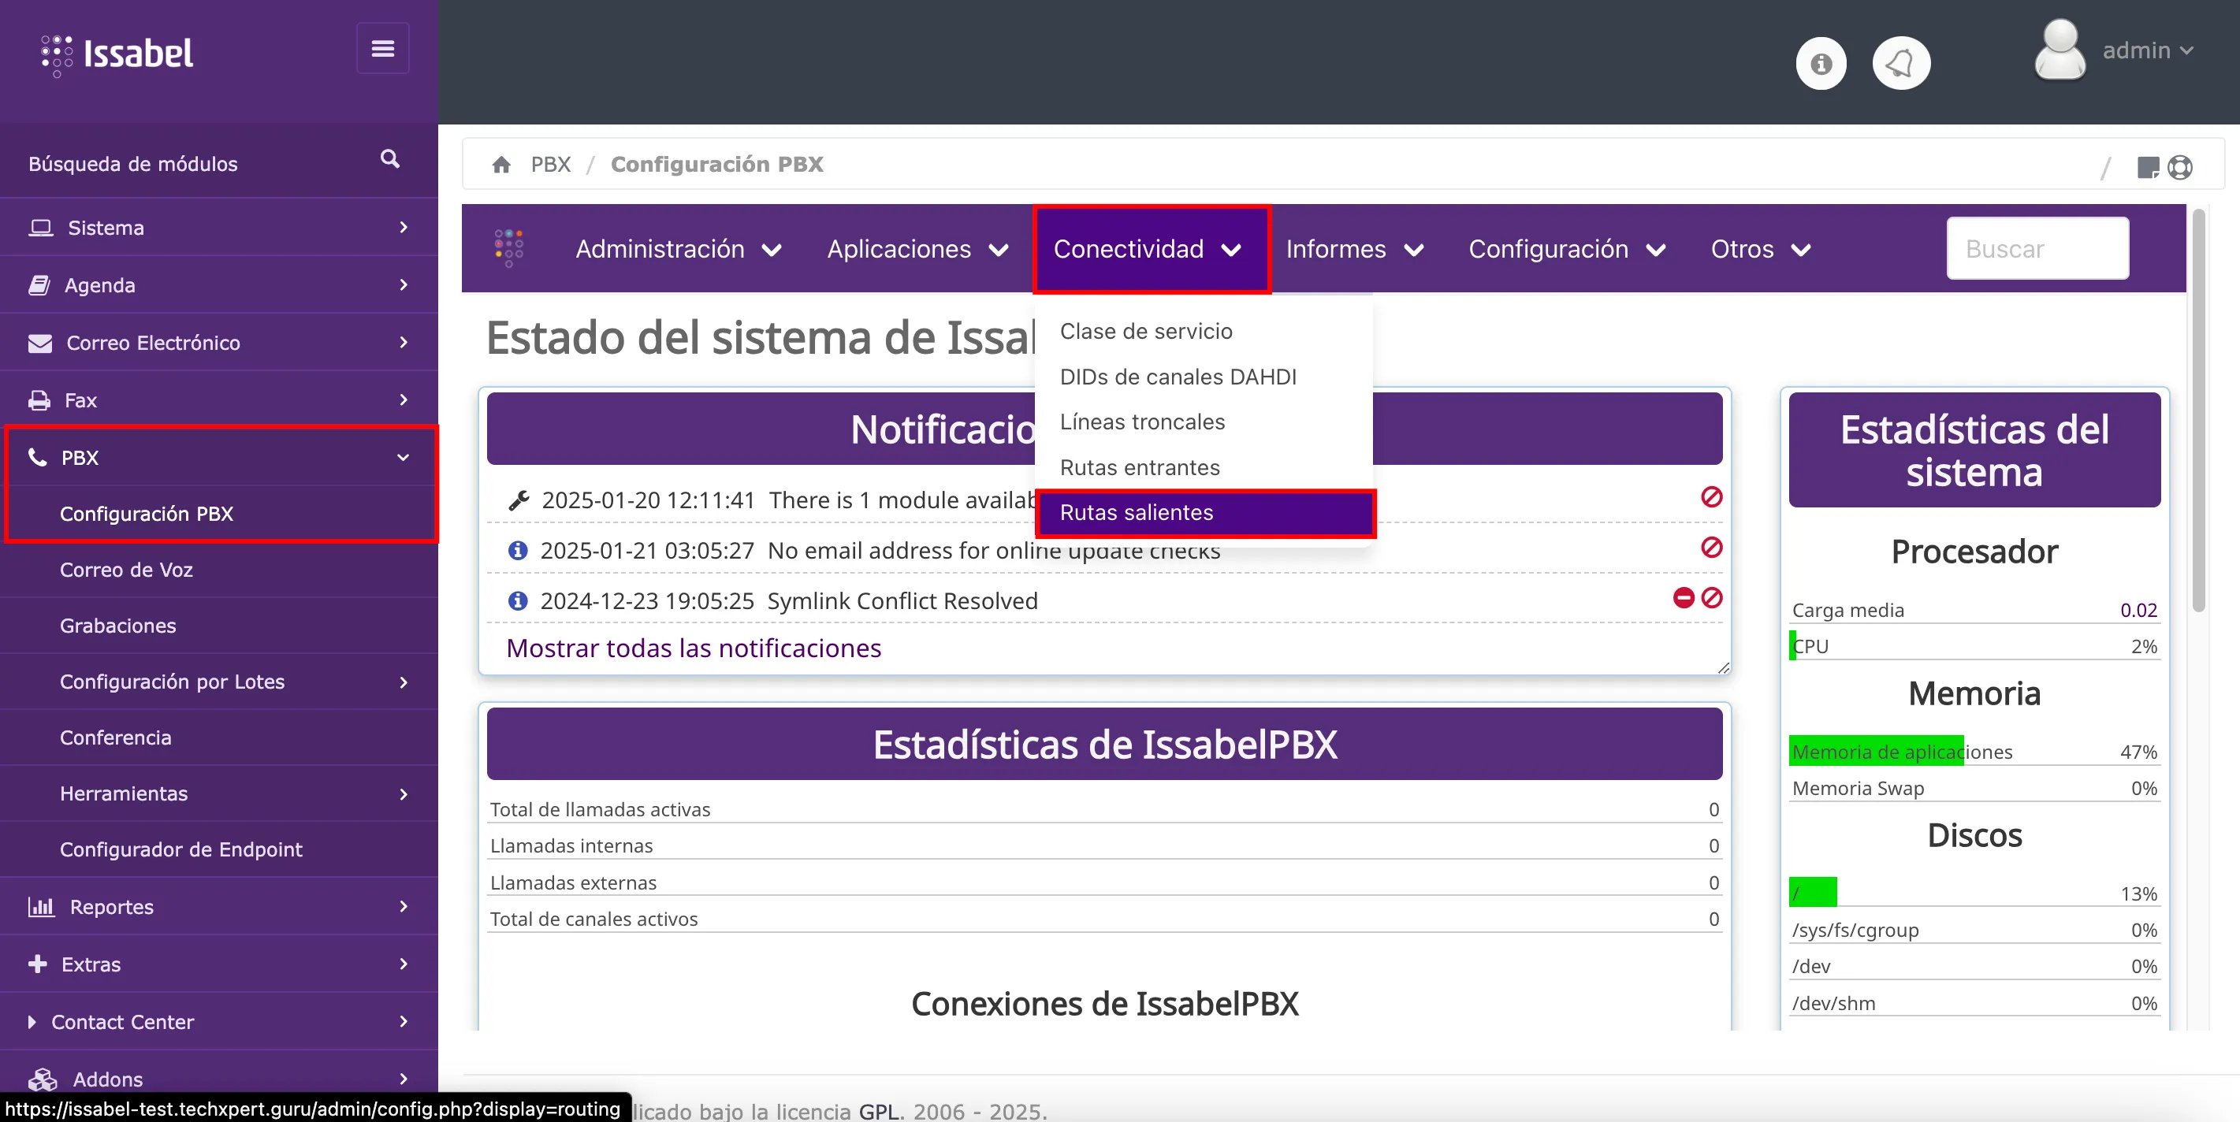Delete the Symlink Conflict Resolved notification
This screenshot has height=1122, width=2240.
[1684, 598]
